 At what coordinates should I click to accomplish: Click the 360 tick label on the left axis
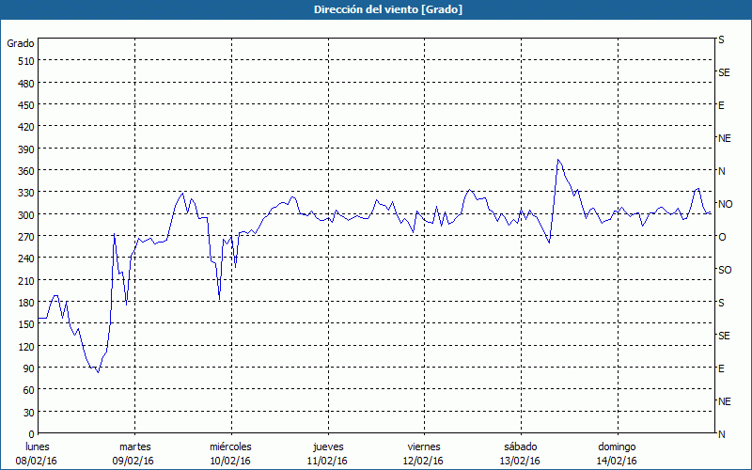coord(25,171)
